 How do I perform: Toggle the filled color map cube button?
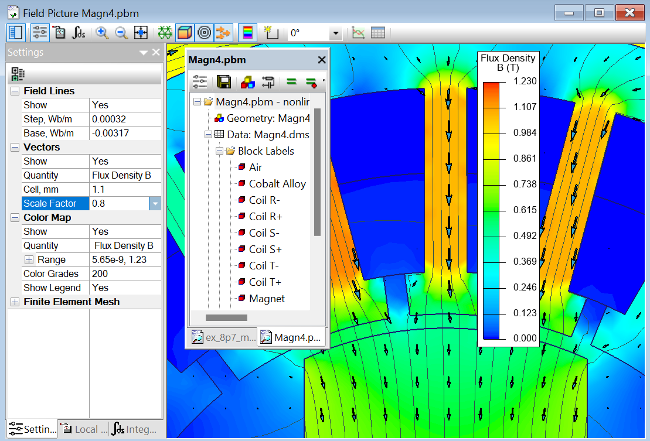[185, 33]
